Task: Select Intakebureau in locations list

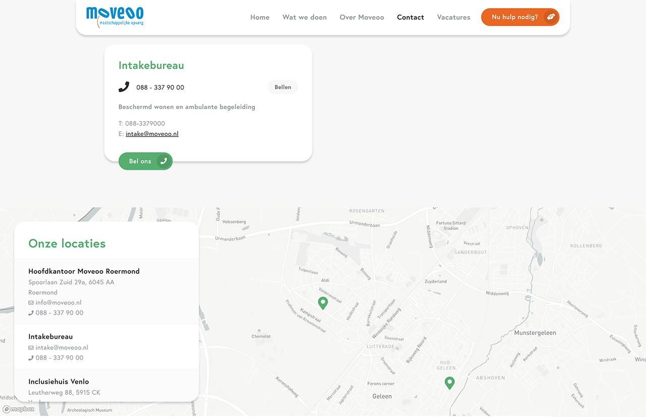Action: (50, 336)
